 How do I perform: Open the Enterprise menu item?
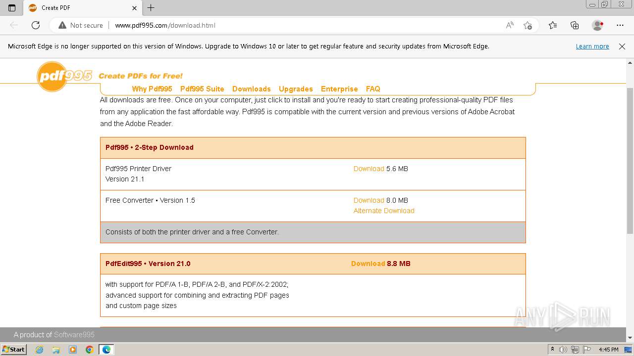pos(339,89)
